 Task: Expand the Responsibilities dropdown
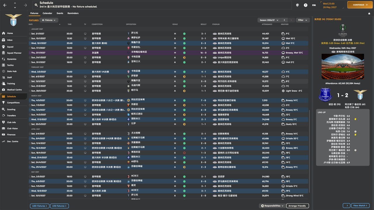(272, 206)
